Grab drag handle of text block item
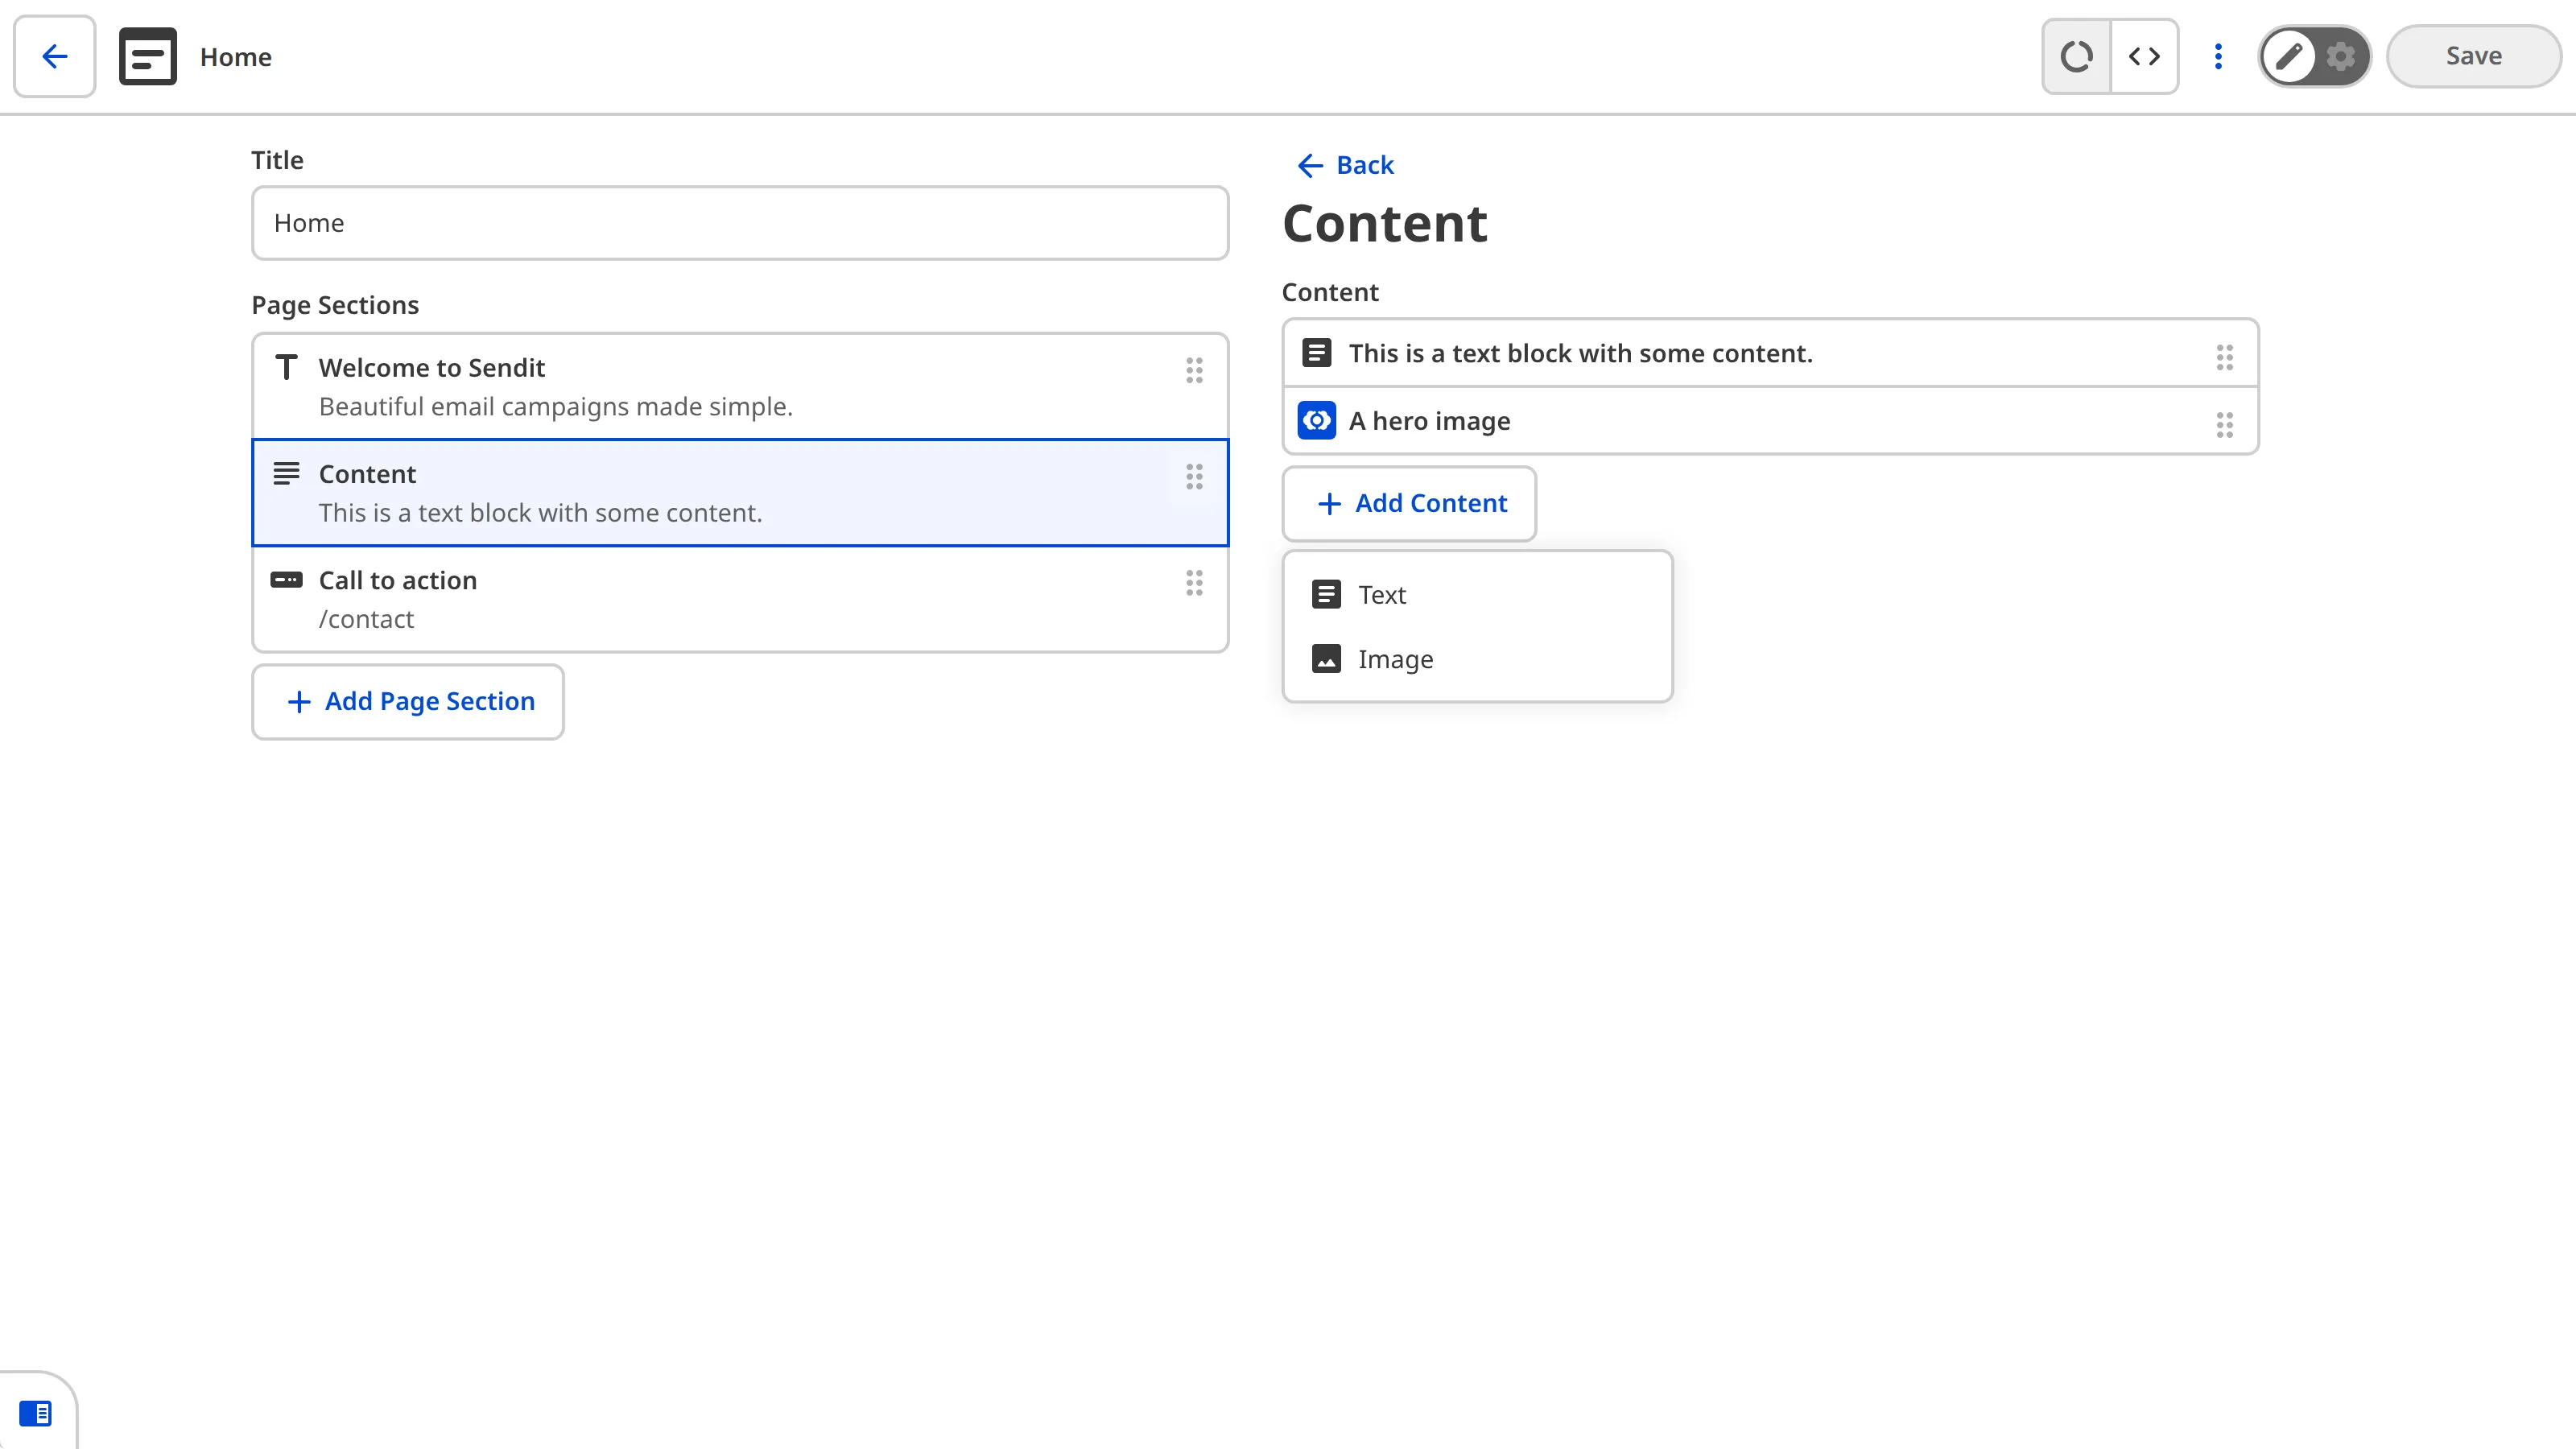The height and width of the screenshot is (1449, 2576). click(x=2224, y=357)
